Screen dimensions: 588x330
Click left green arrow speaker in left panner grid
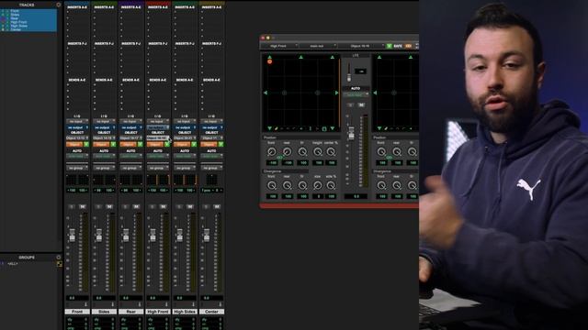coord(266,93)
